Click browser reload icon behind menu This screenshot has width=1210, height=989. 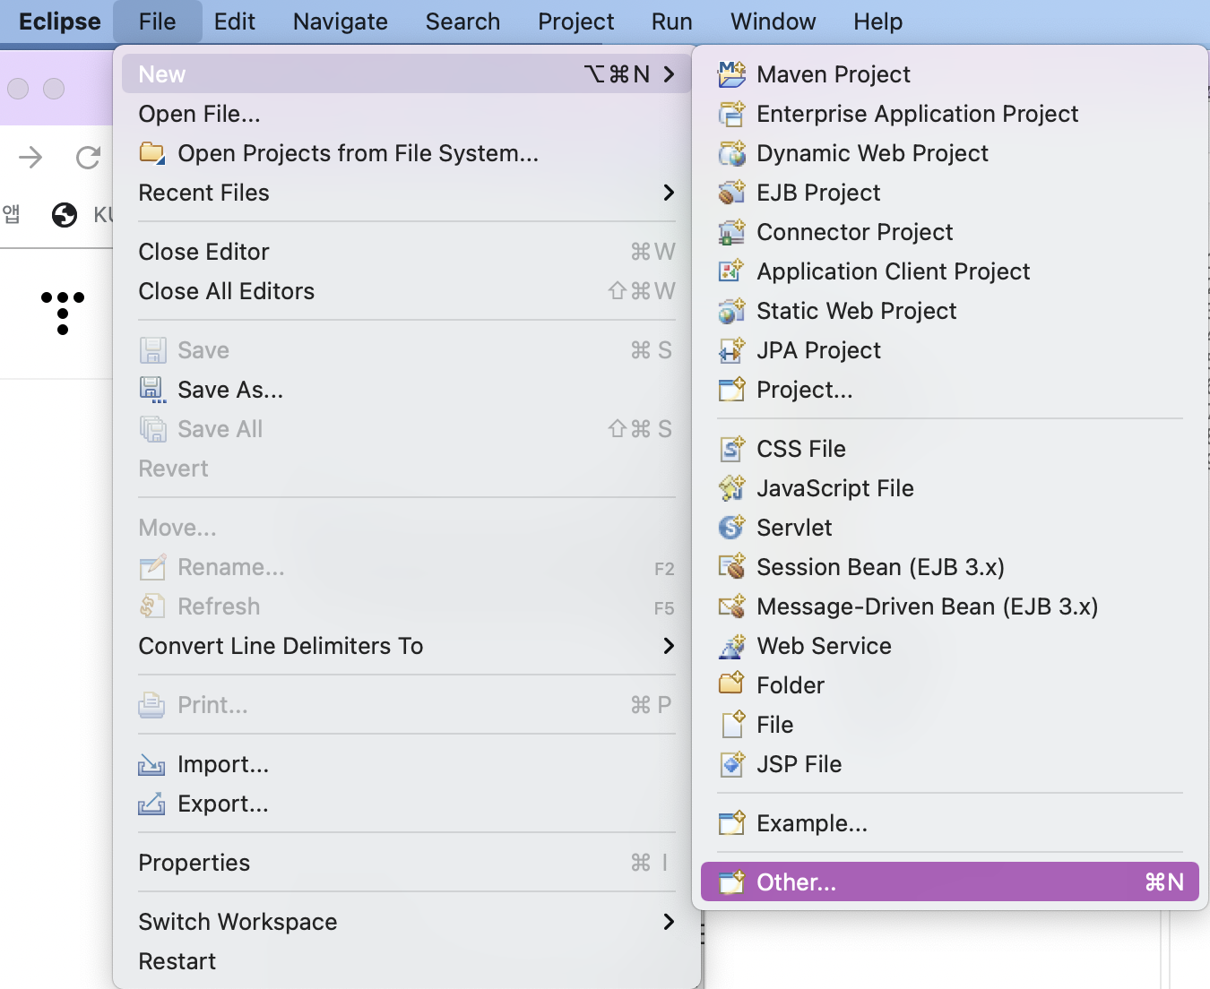click(x=88, y=158)
